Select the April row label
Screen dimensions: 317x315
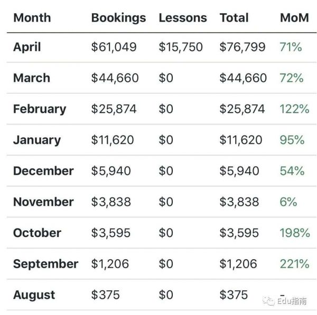coord(27,47)
